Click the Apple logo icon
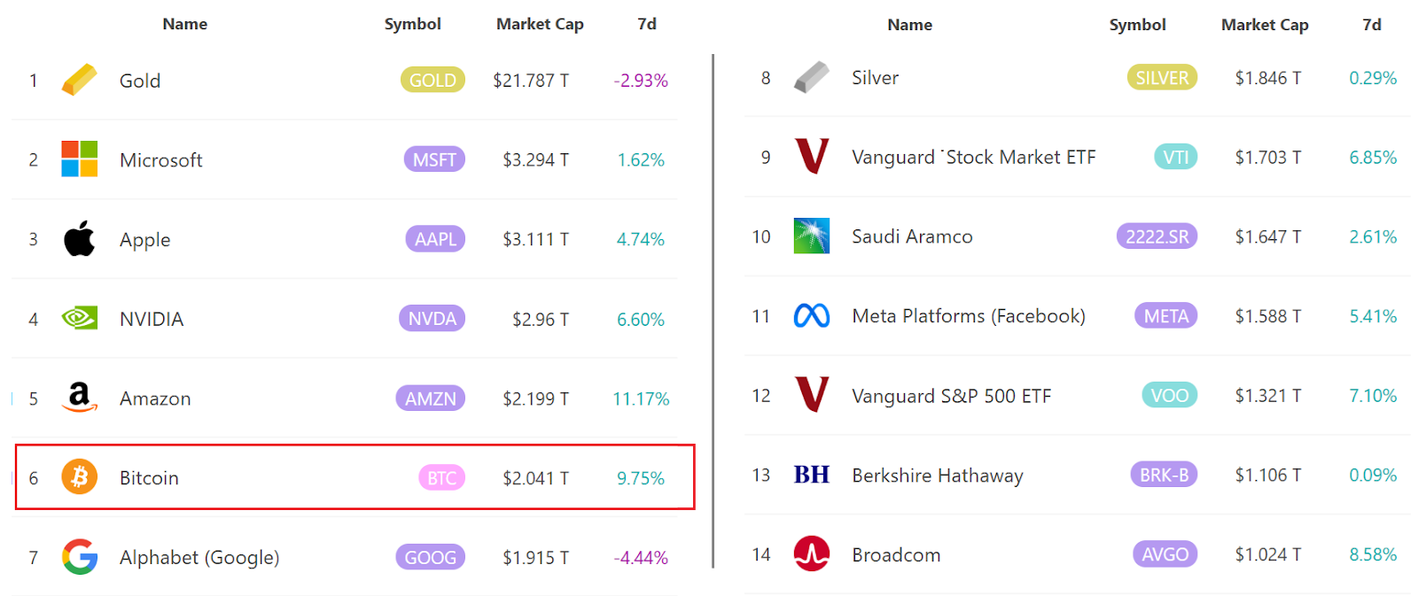This screenshot has height=596, width=1418. click(79, 239)
